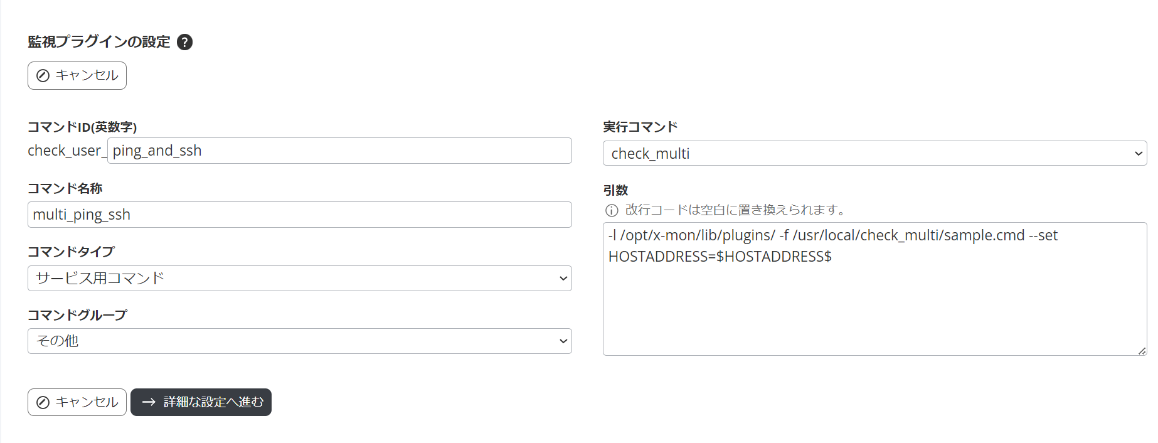The height and width of the screenshot is (443, 1158).
Task: Focus the コマンドID field containing ping_and_ssh
Action: [339, 151]
